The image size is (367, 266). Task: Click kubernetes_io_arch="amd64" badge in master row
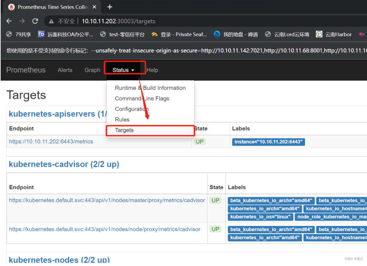click(265, 209)
